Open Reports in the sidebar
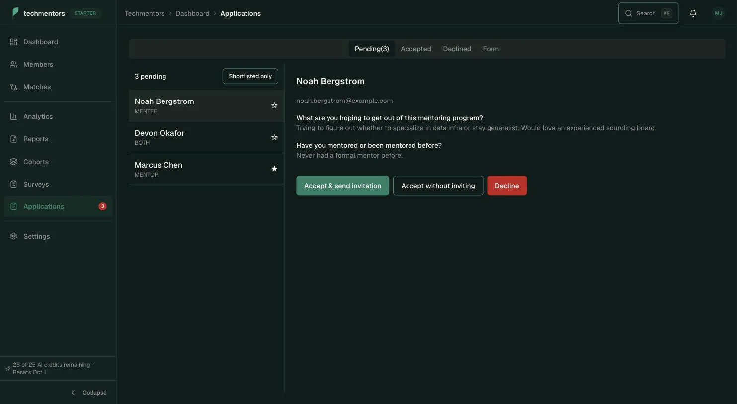Image resolution: width=737 pixels, height=404 pixels. click(x=58, y=139)
